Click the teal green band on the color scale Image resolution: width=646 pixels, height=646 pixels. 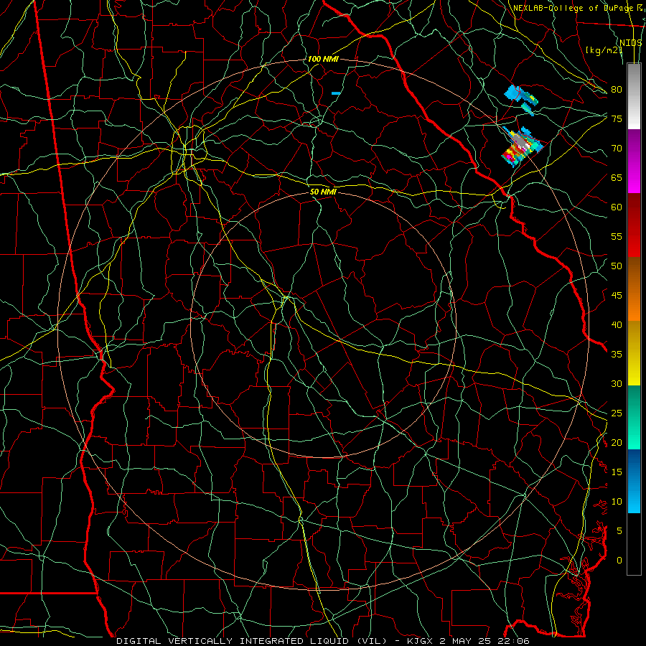634,417
